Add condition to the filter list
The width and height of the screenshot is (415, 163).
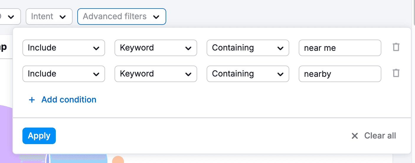(x=68, y=100)
